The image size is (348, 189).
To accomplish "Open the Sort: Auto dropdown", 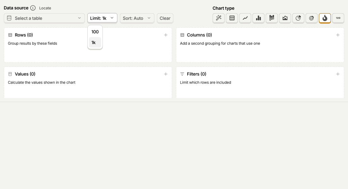I will (137, 18).
